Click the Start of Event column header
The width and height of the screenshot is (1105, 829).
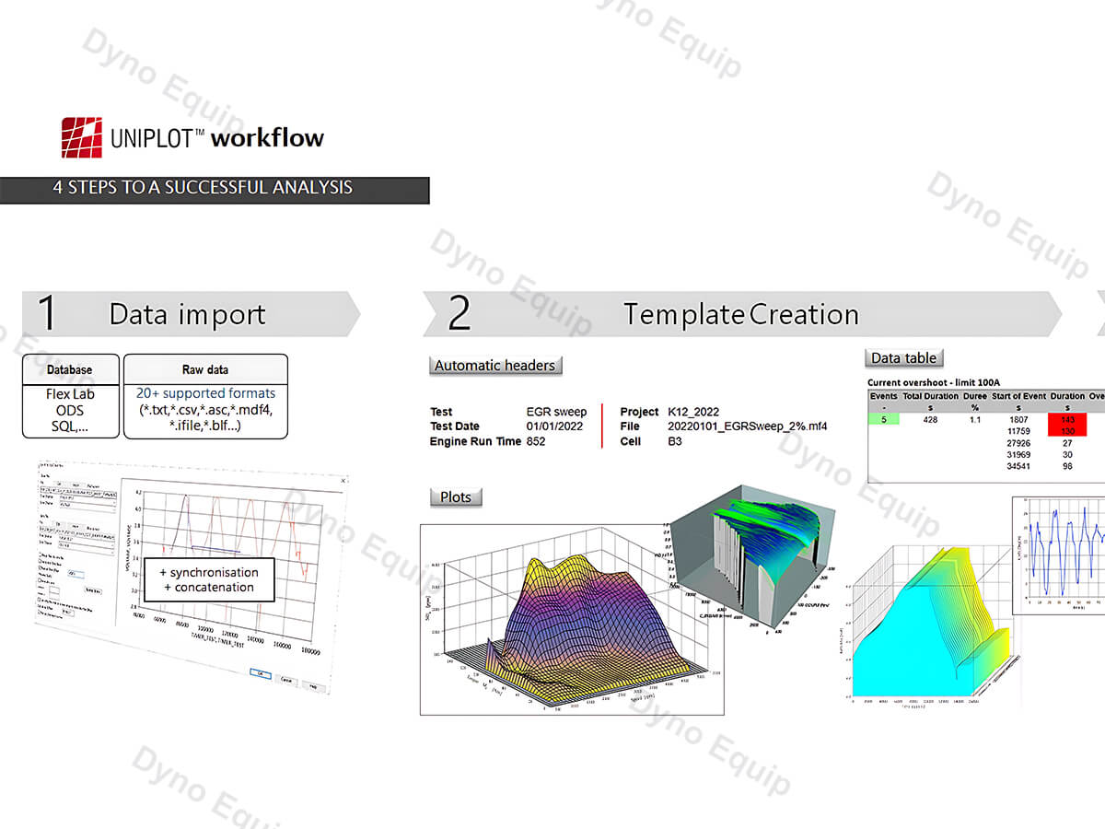tap(1018, 396)
